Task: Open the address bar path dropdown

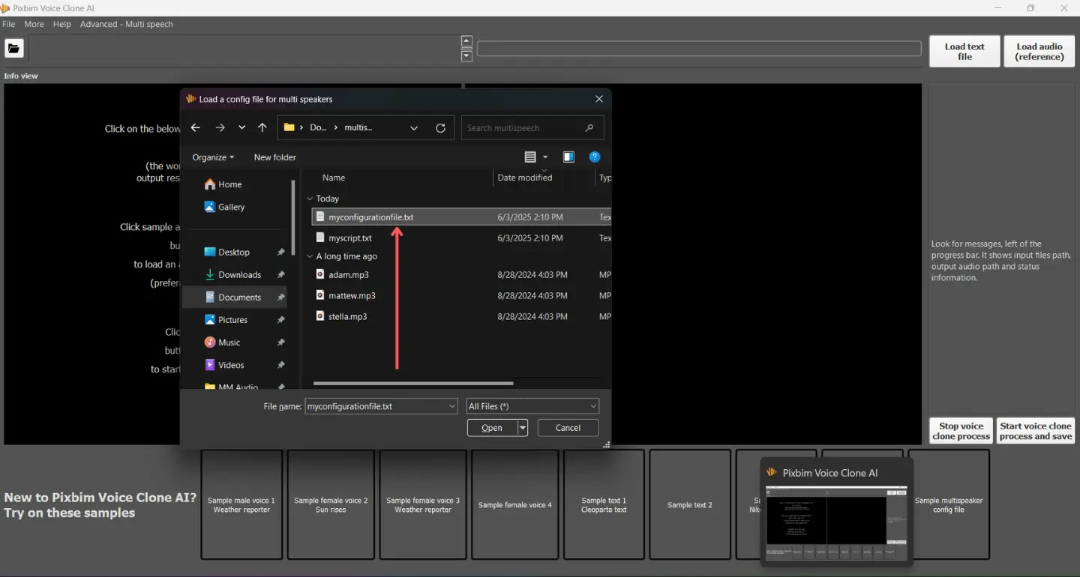Action: [x=414, y=128]
